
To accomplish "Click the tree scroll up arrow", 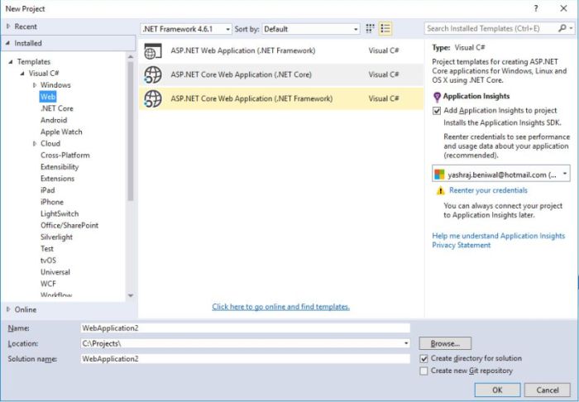I will click(x=131, y=56).
